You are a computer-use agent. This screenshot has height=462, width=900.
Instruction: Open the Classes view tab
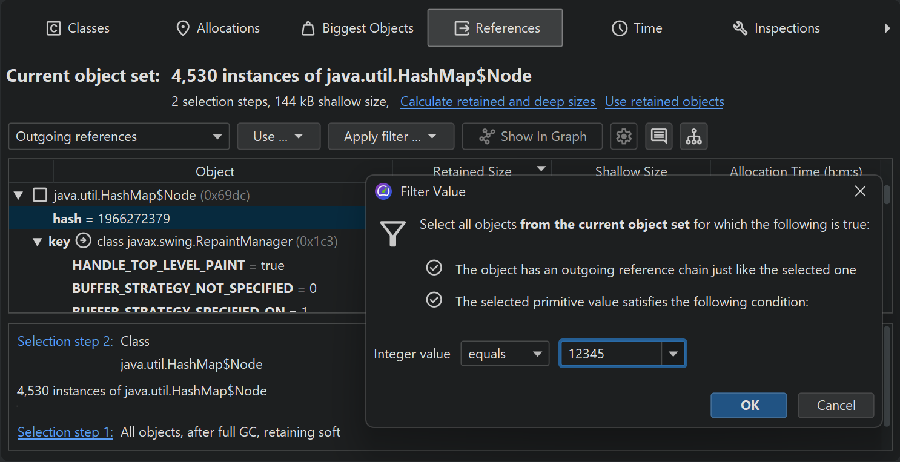[78, 28]
